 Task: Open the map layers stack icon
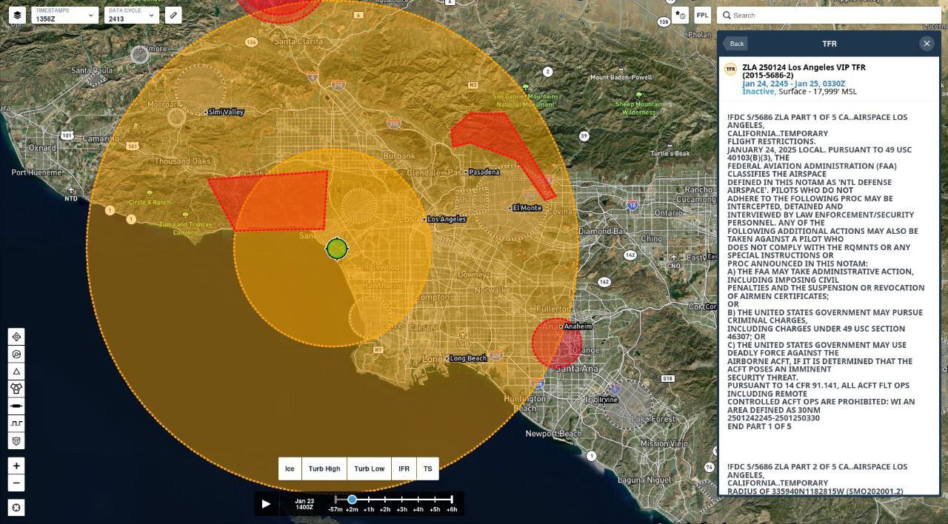17,15
